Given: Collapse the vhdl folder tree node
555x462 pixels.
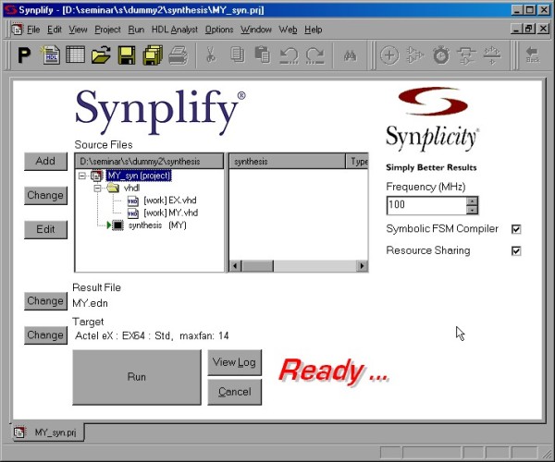Looking at the screenshot, I should coord(97,188).
